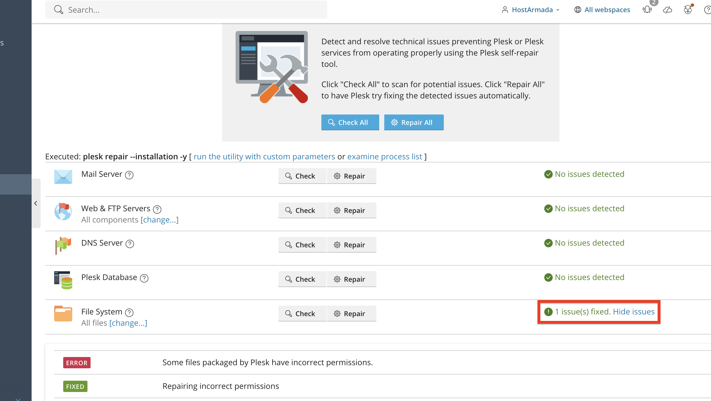The height and width of the screenshot is (401, 711).
Task: Collapse the sidebar with the arrow handle
Action: point(36,203)
